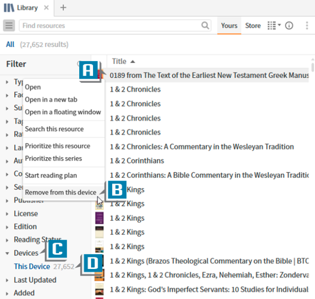Viewport: 315px width, 299px height.
Task: Switch to the Store tab
Action: click(x=253, y=25)
